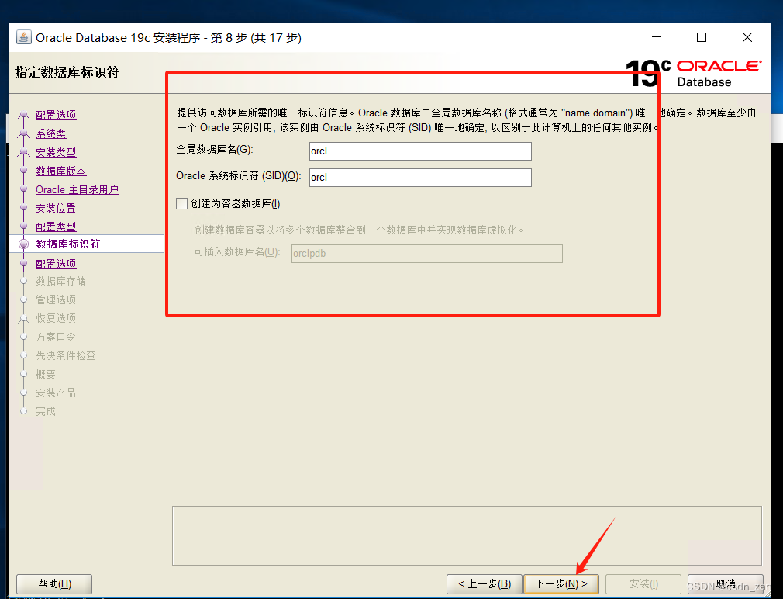Click the 概要 step label

[46, 374]
